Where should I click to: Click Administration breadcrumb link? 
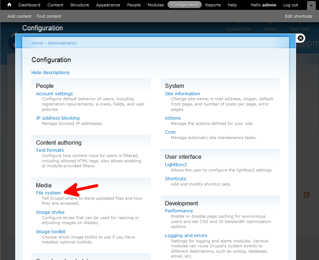click(62, 43)
